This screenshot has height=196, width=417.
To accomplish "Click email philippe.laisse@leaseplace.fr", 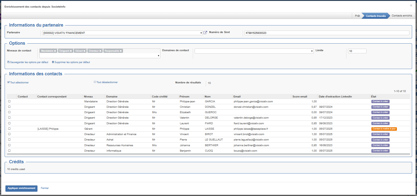I will click(251, 129).
